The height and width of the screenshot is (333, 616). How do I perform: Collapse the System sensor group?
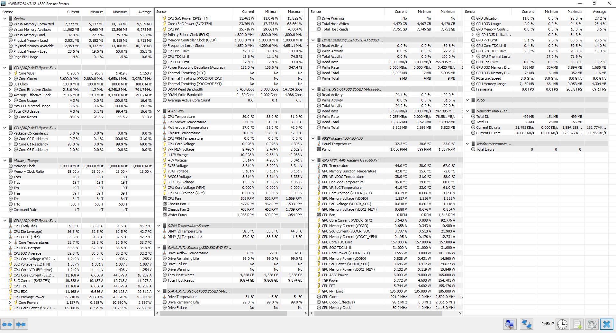(x=5, y=19)
